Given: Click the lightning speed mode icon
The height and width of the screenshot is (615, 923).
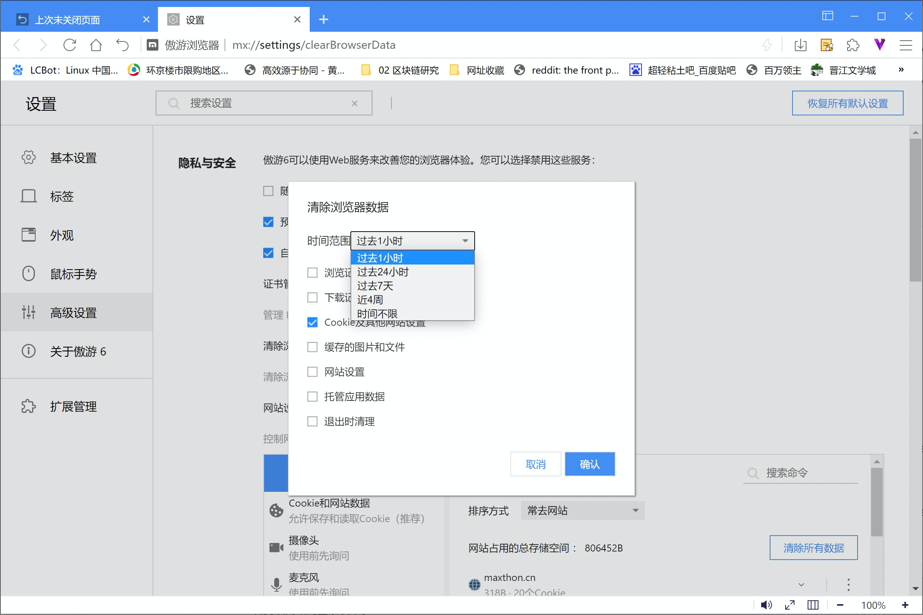Looking at the screenshot, I should (767, 45).
